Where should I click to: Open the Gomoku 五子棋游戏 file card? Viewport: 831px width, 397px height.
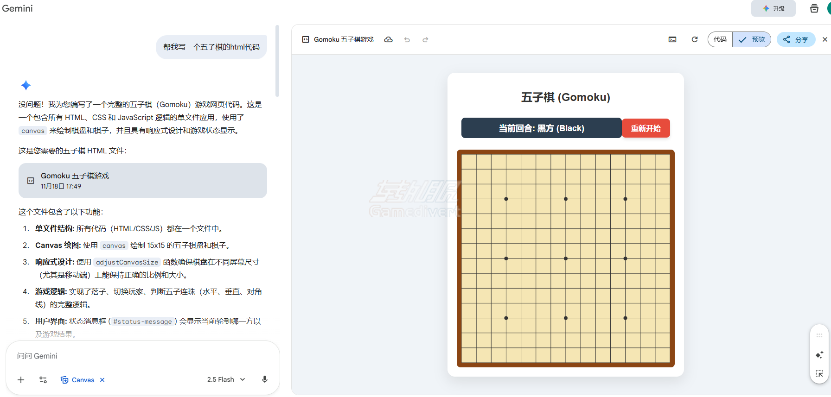(x=143, y=181)
